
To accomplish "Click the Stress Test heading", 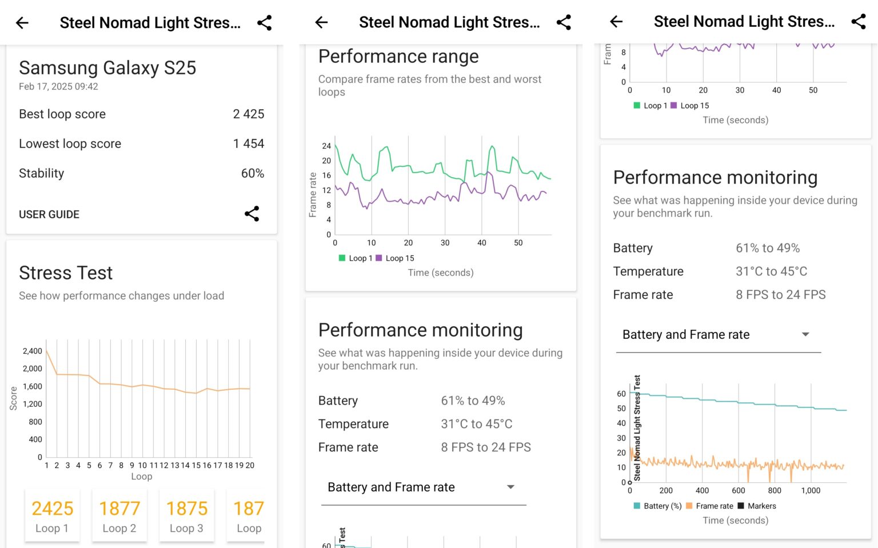I will 66,273.
